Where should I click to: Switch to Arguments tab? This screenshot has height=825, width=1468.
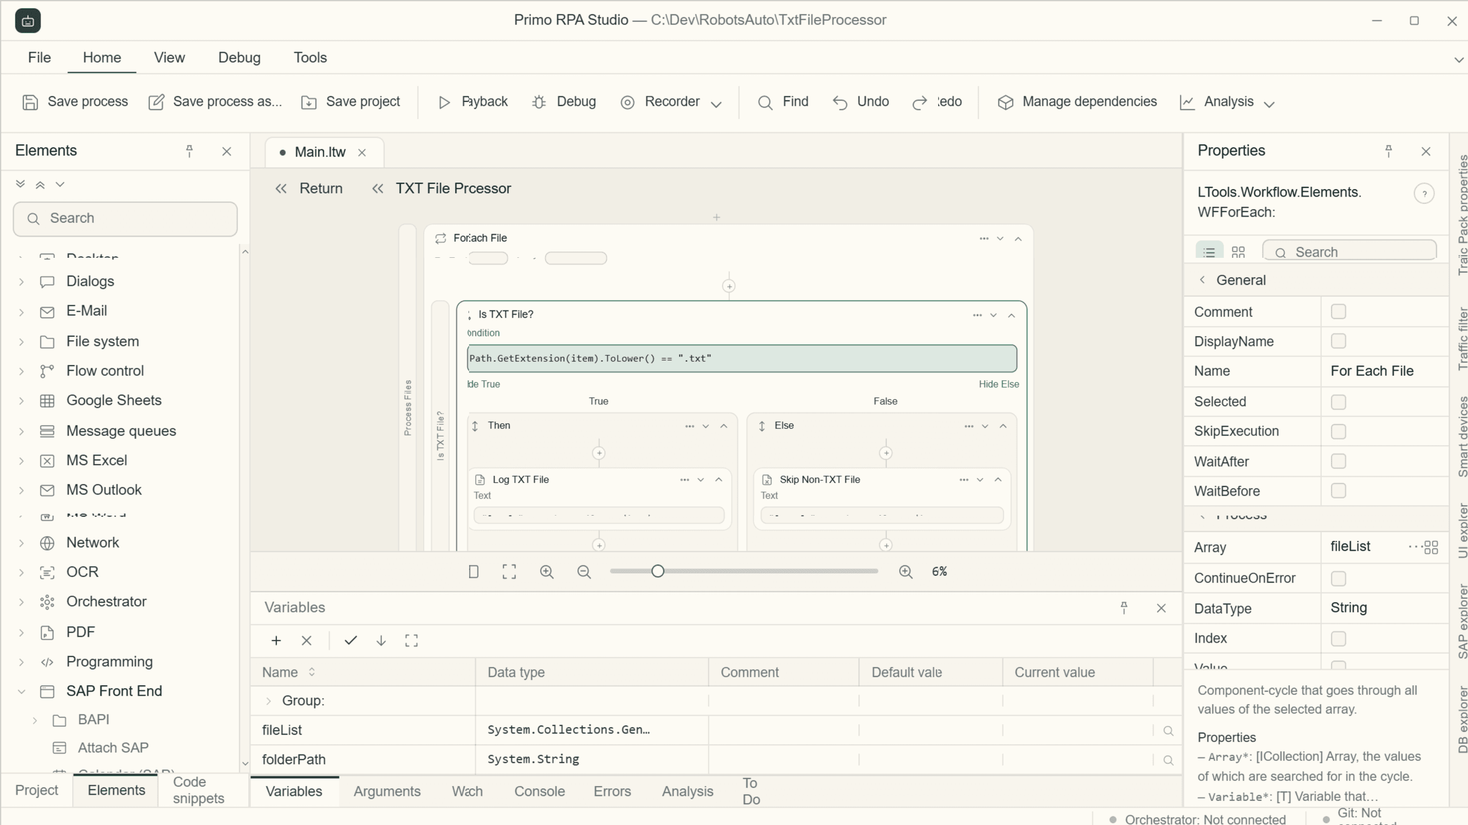[x=387, y=791]
